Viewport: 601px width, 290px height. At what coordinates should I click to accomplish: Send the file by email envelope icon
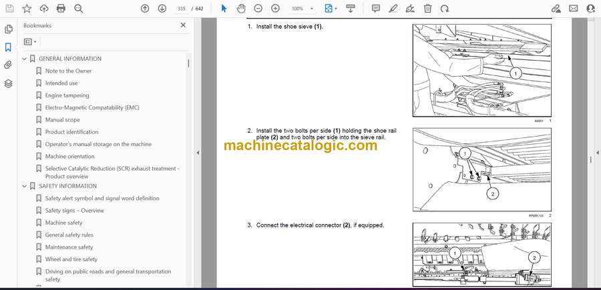[x=574, y=9]
